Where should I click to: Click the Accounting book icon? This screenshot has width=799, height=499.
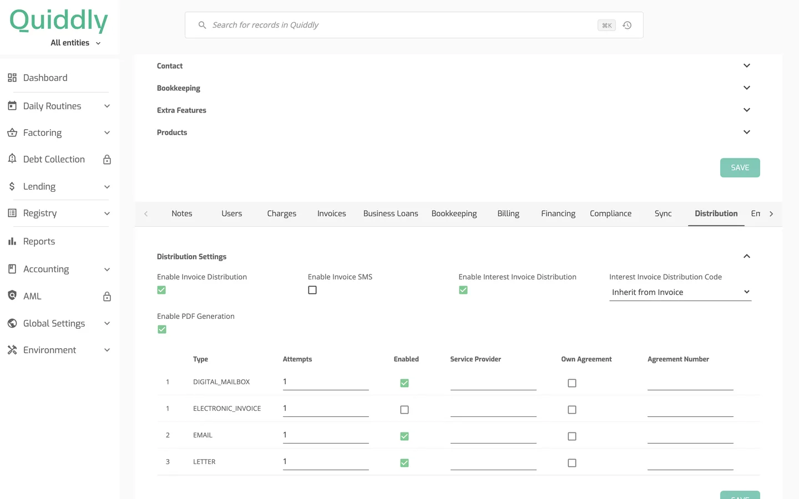click(12, 269)
